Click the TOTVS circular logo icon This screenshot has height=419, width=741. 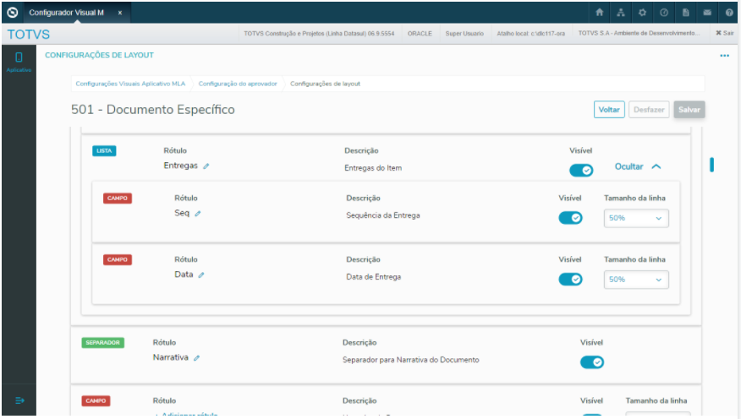coord(13,13)
